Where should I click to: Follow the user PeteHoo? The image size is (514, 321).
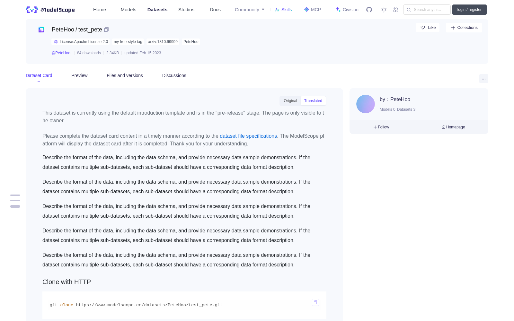381,127
